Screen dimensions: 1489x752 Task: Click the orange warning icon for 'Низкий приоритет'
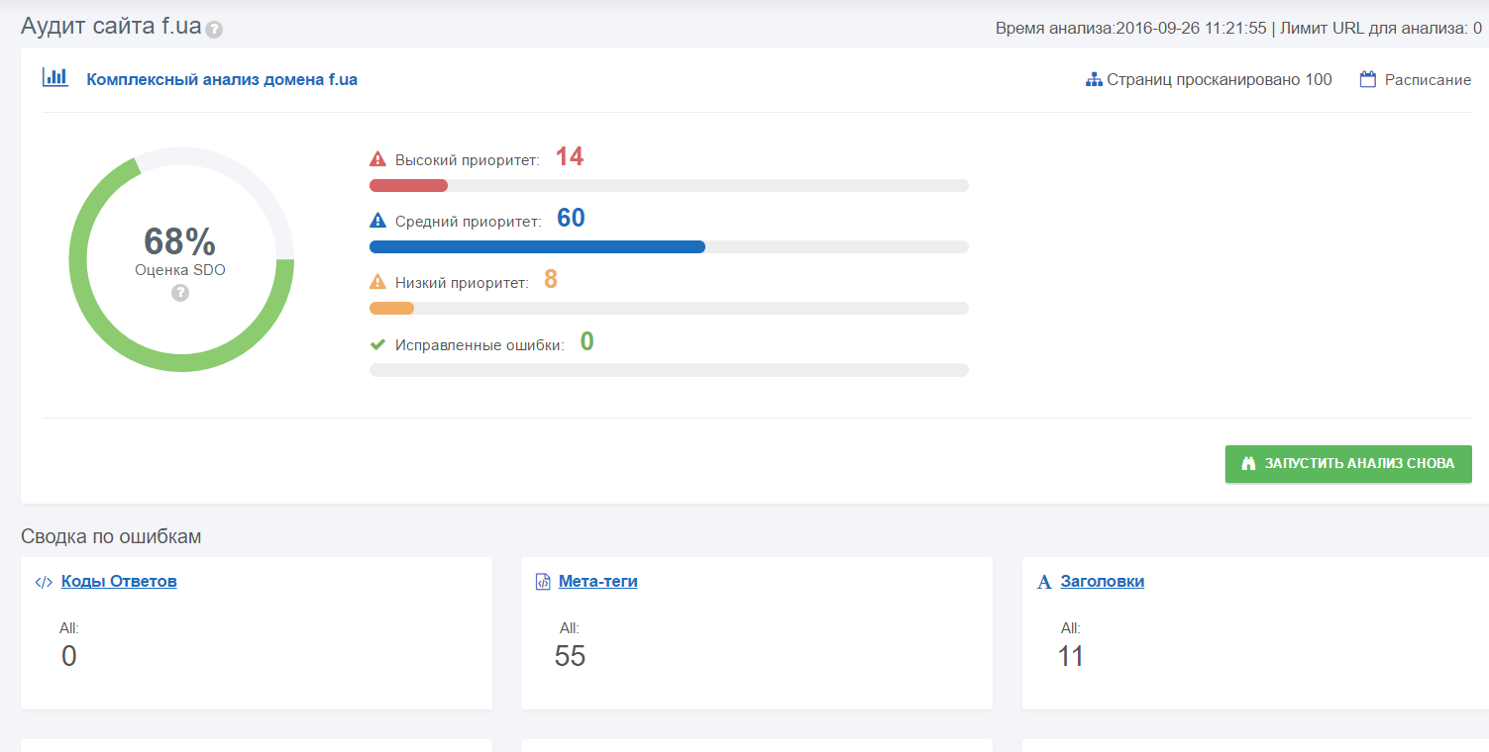[377, 281]
